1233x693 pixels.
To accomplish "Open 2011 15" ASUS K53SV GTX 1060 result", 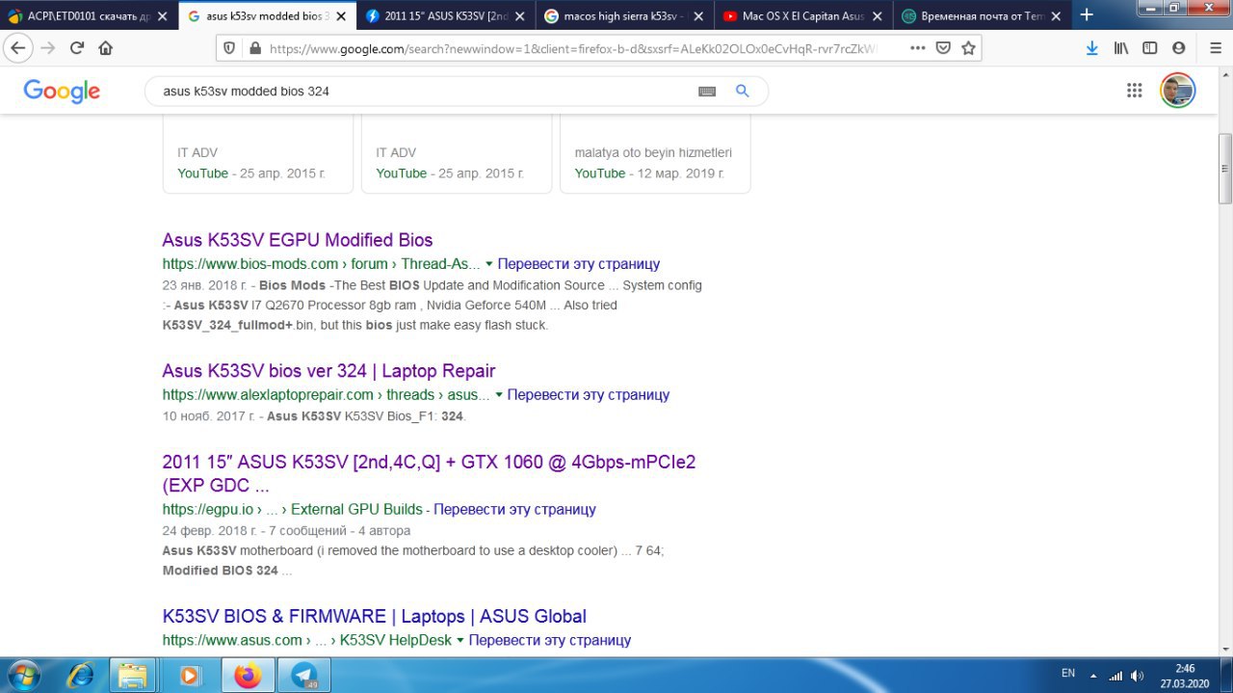I will [429, 473].
